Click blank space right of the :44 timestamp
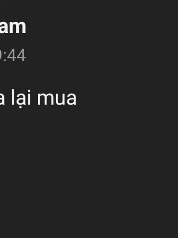 point(101,55)
